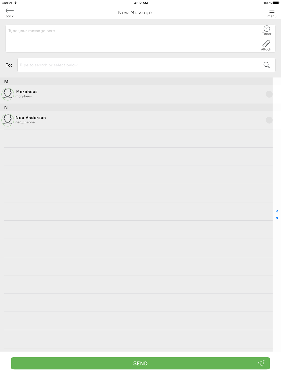The image size is (281, 375).
Task: Choose the Morpheus contact name
Action: pos(27,92)
